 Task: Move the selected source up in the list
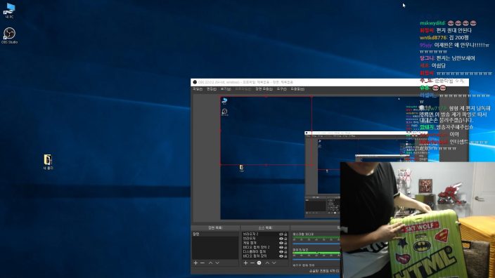[267, 263]
